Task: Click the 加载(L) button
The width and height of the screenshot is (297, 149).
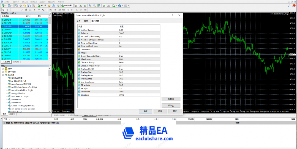Action: [171, 99]
